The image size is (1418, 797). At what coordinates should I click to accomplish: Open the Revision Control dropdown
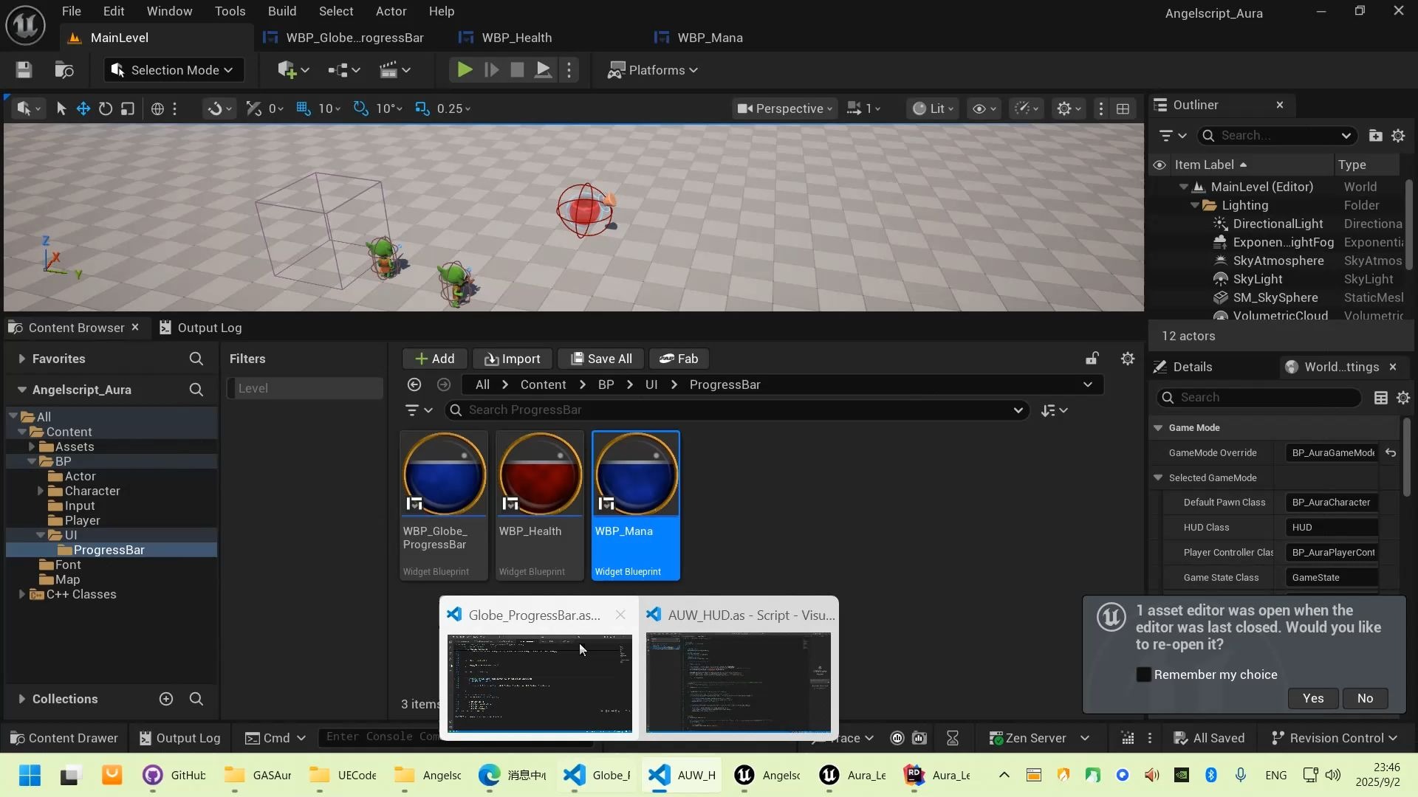(x=1333, y=738)
